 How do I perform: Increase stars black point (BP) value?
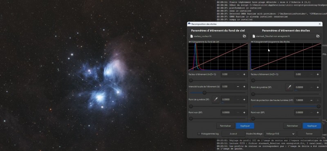coord(318,113)
